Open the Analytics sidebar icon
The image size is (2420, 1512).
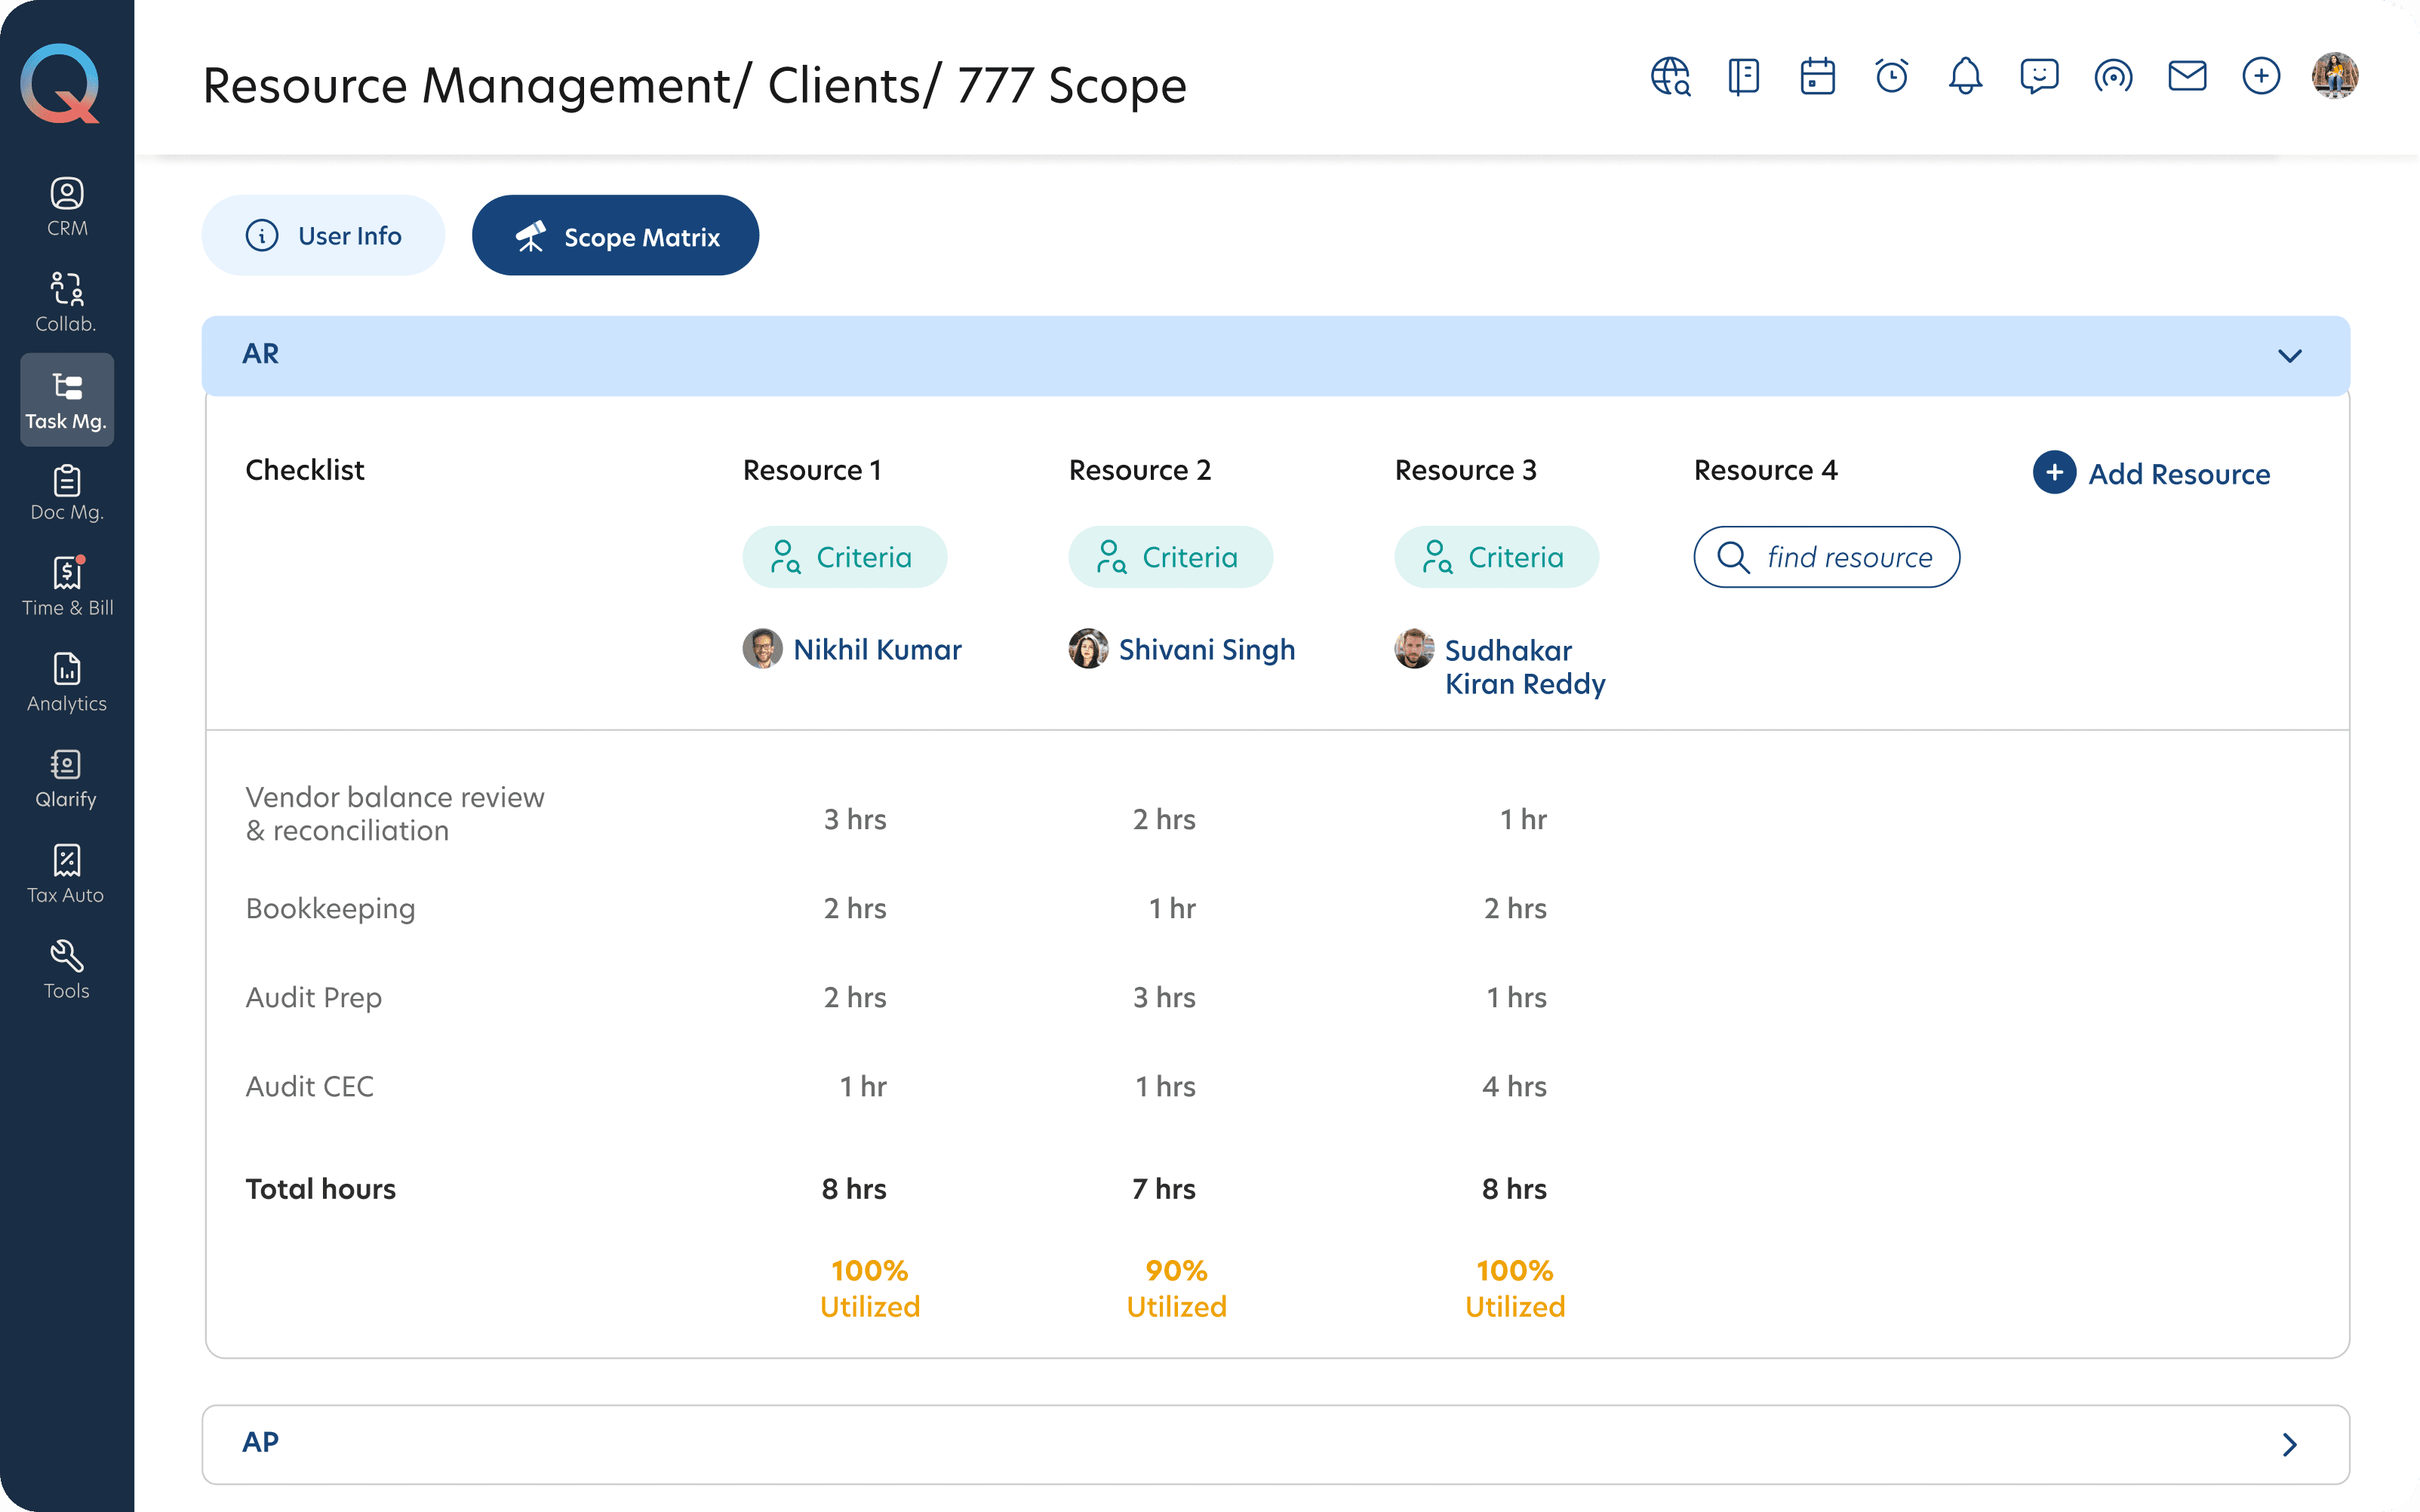click(x=67, y=682)
